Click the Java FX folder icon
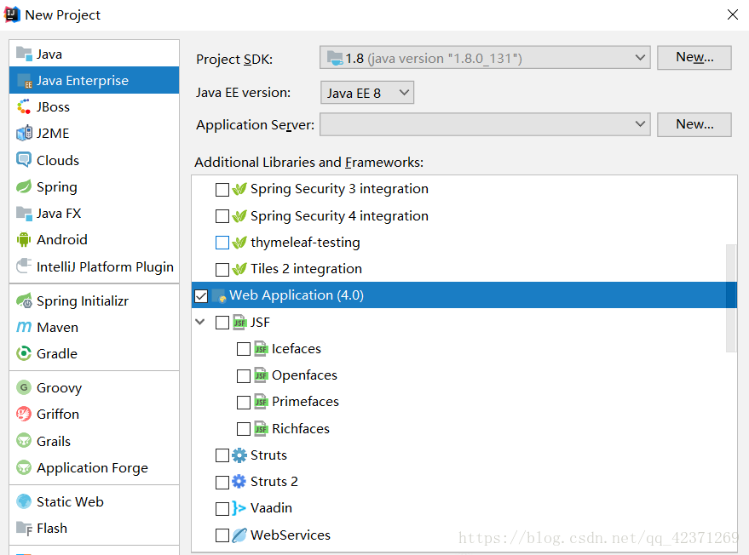This screenshot has width=749, height=555. 24,213
